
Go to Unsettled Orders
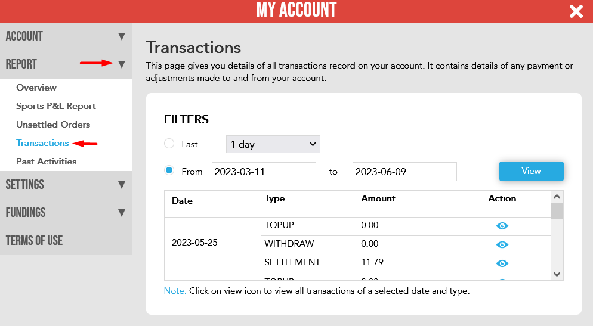point(53,125)
